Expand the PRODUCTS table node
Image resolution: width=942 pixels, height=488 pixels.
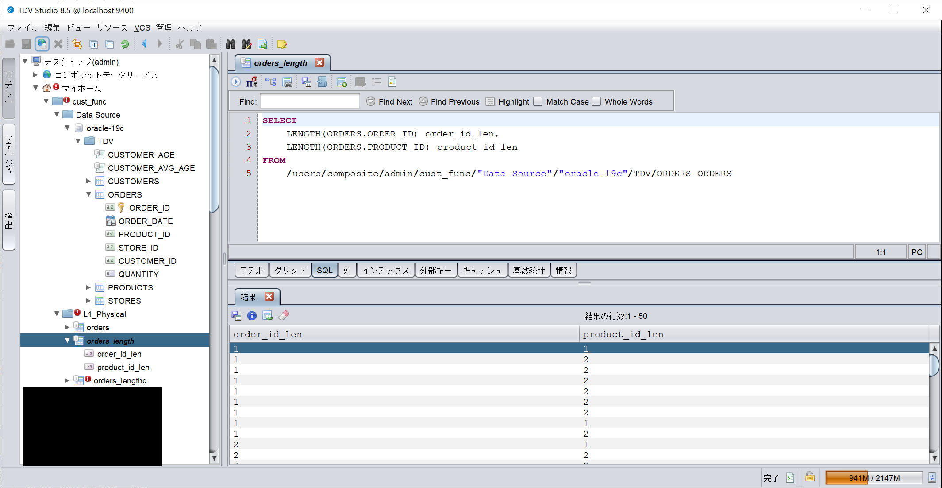point(88,287)
